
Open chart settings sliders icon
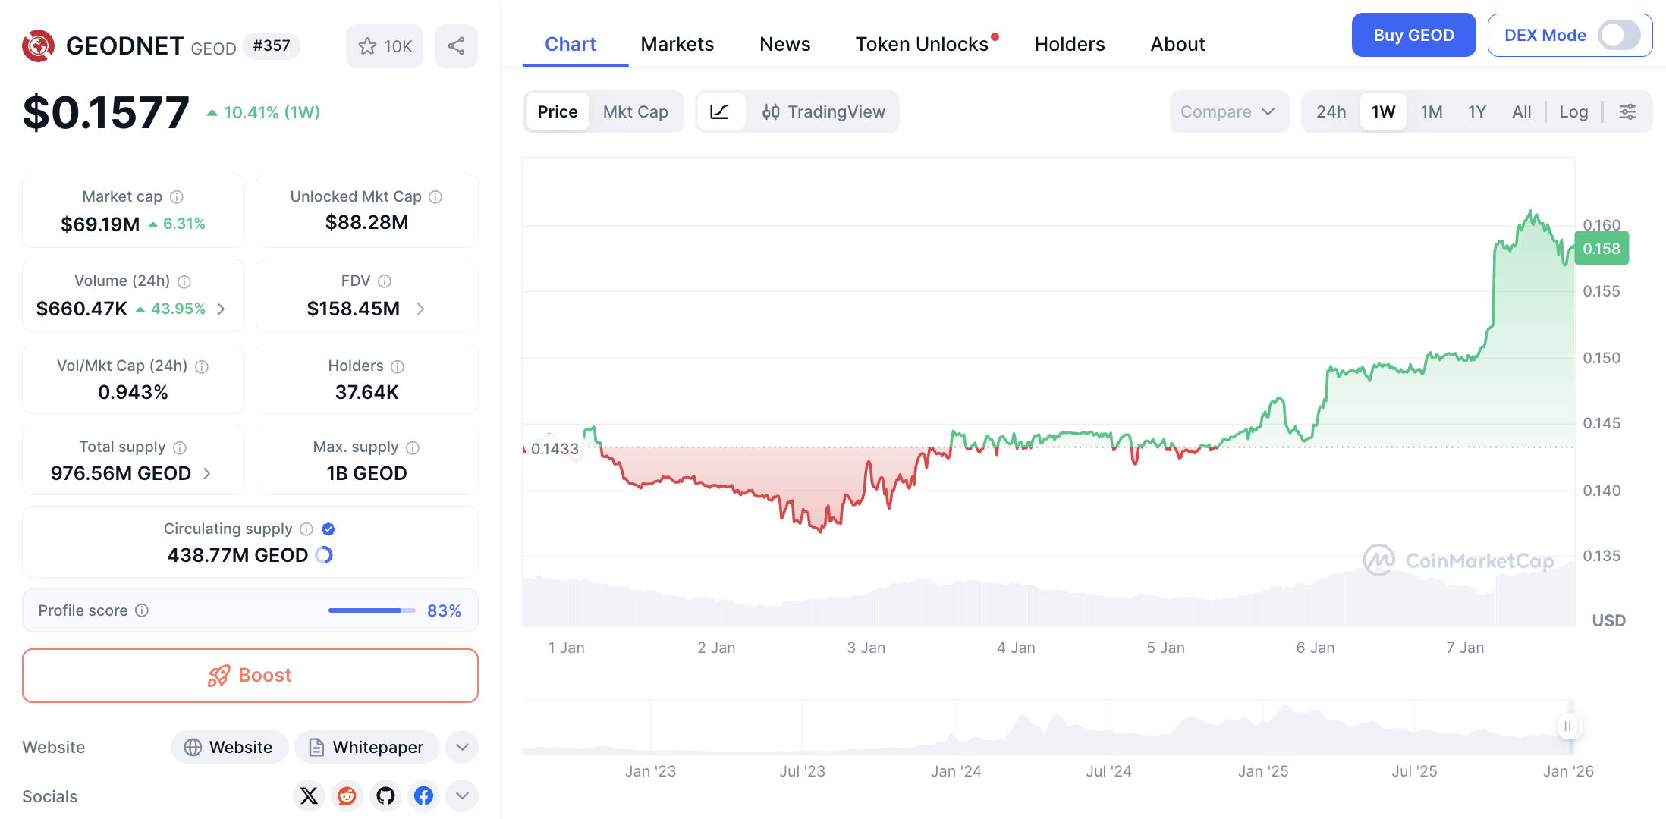(1627, 112)
